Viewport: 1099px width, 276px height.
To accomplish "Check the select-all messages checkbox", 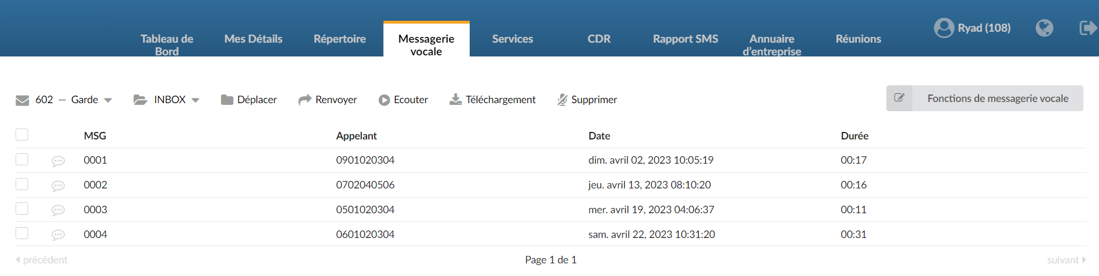I will pyautogui.click(x=22, y=134).
